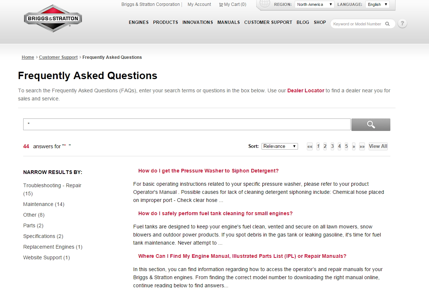Go to first results page arrow
The image size is (429, 288).
pyautogui.click(x=310, y=146)
